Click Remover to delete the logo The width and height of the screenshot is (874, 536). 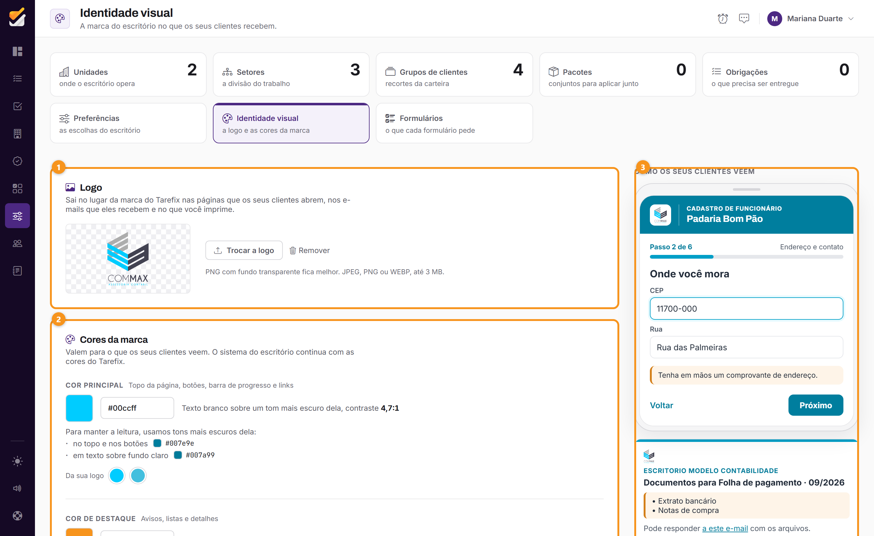(310, 250)
